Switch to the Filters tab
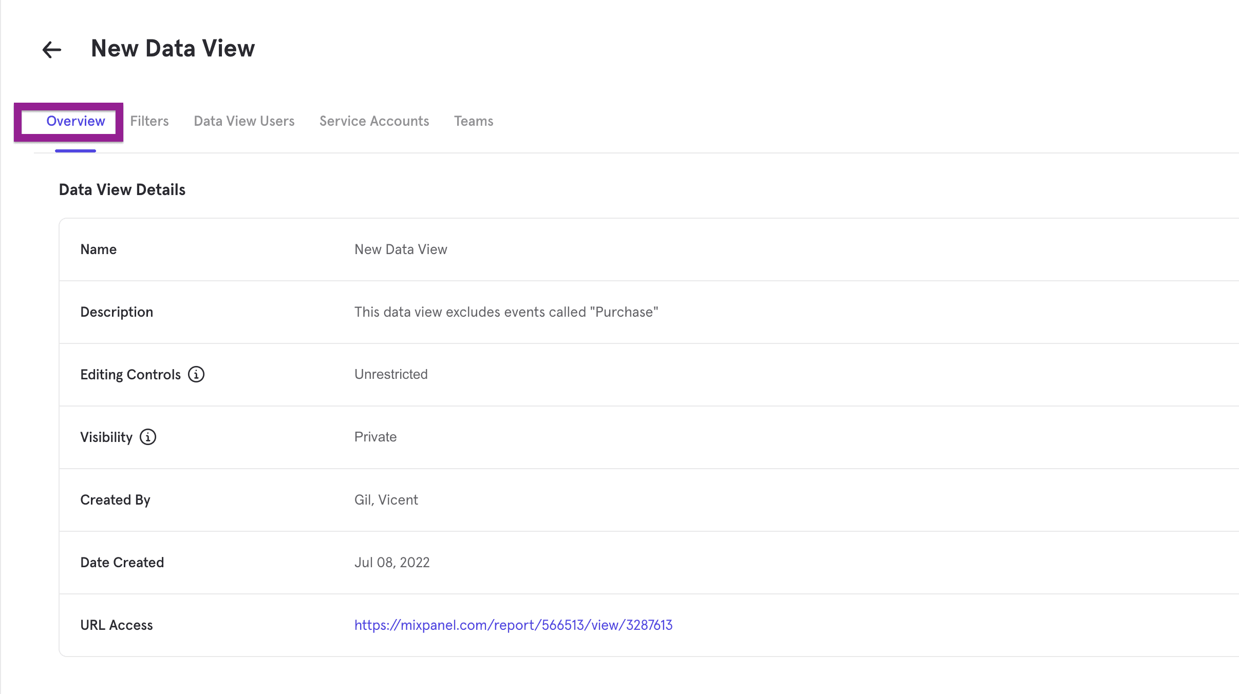This screenshot has height=694, width=1239. [x=149, y=121]
